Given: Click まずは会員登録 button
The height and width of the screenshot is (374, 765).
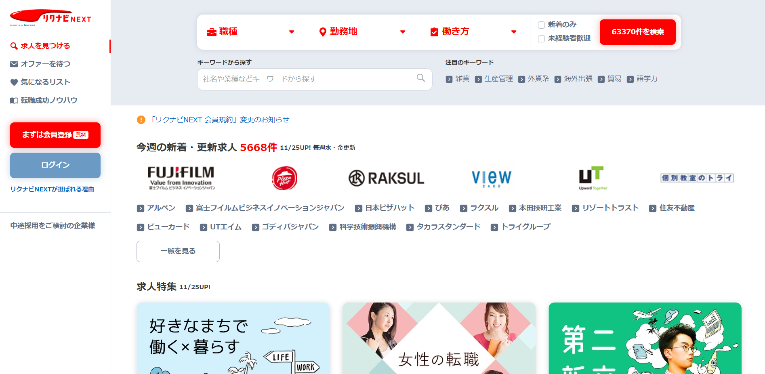Looking at the screenshot, I should point(55,135).
